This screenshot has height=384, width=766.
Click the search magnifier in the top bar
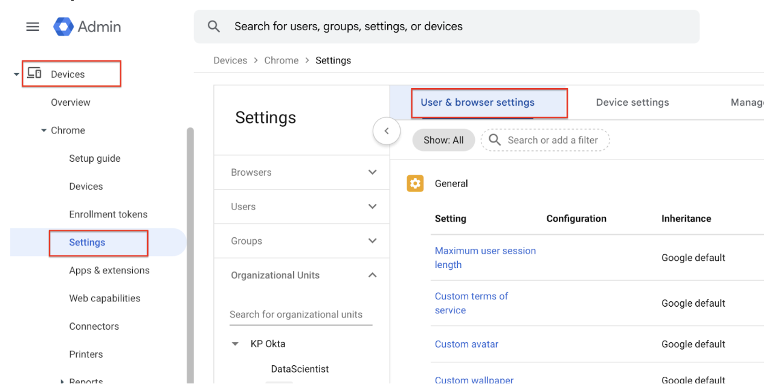coord(214,26)
